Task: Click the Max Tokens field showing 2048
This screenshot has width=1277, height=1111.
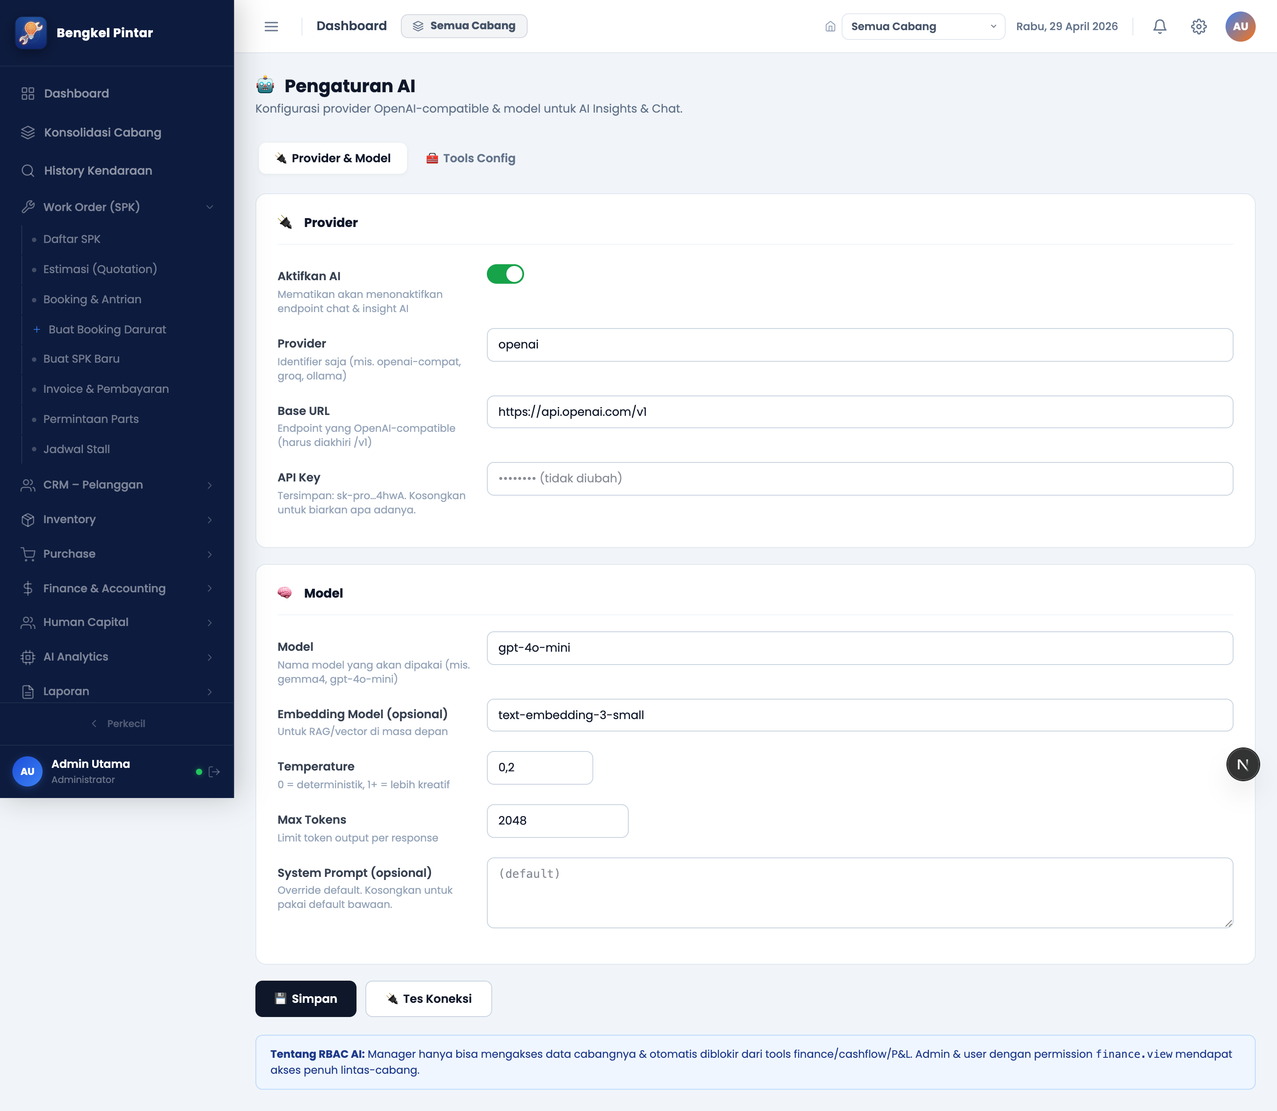Action: tap(557, 821)
